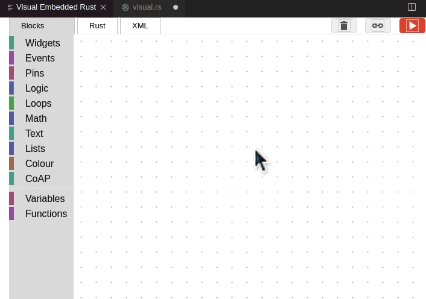
Task: Select the Colour block category
Action: coord(39,164)
